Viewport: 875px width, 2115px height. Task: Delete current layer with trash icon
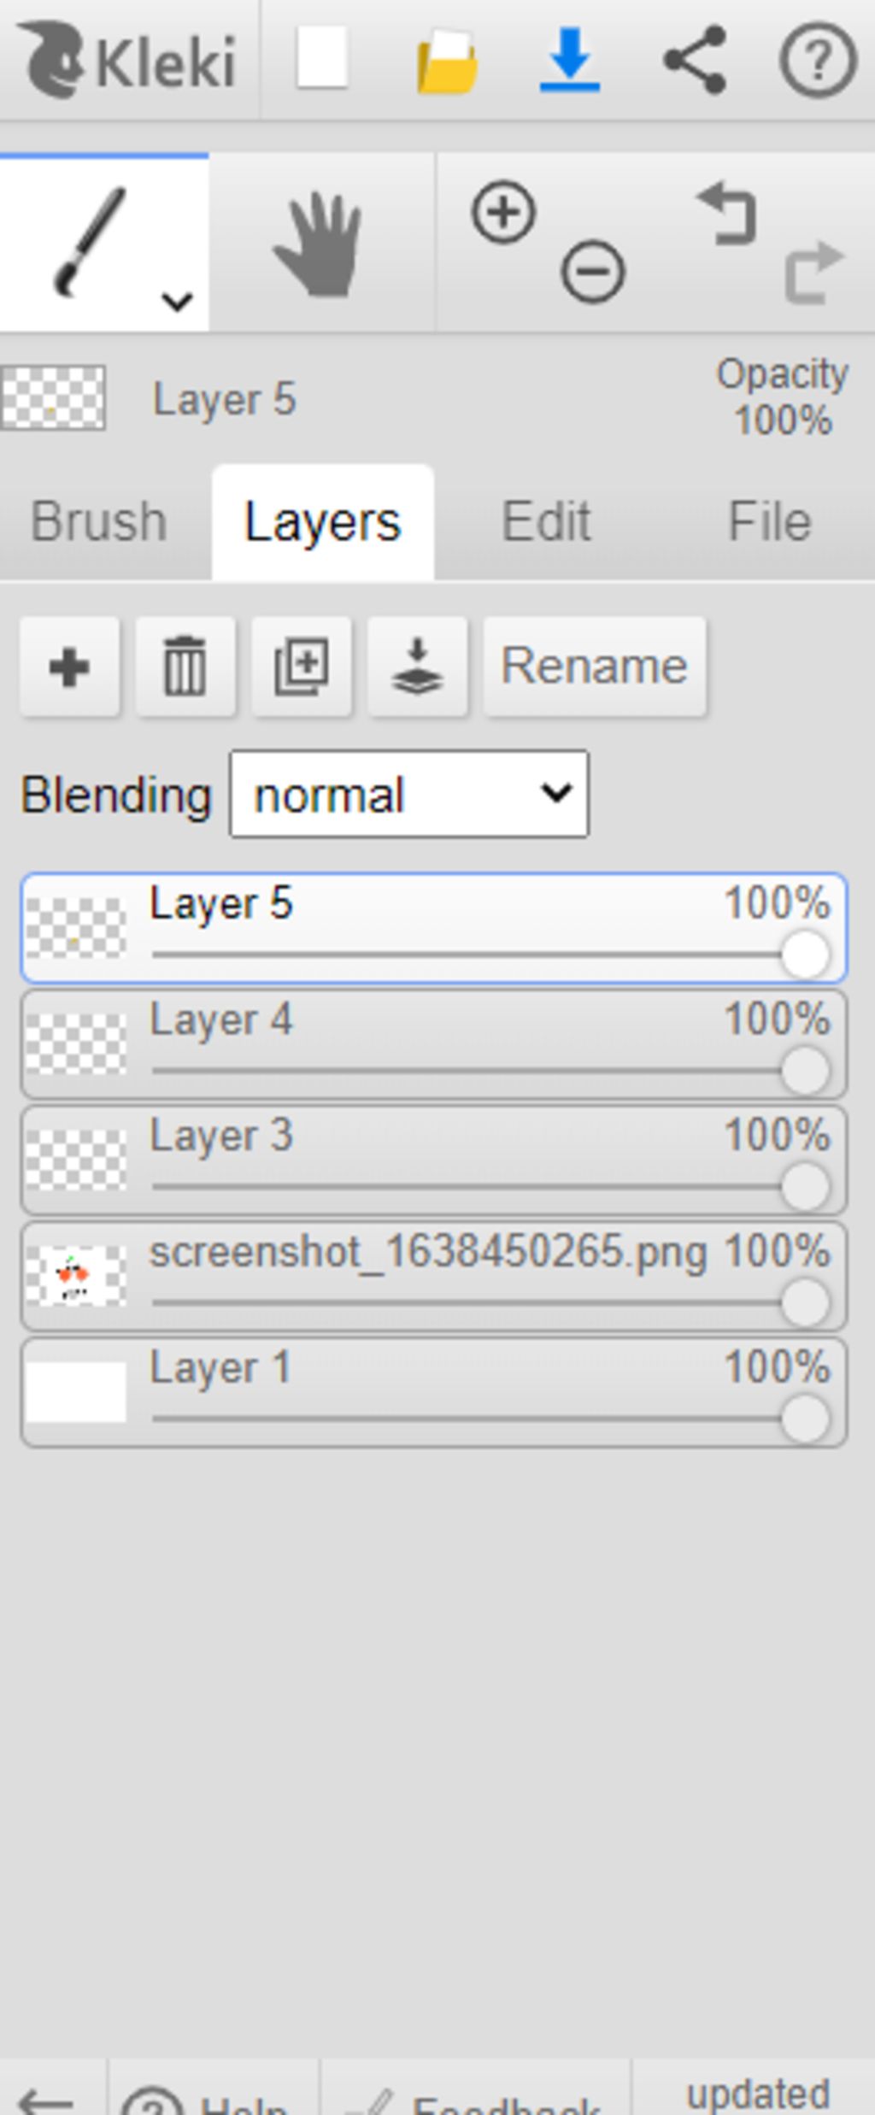pyautogui.click(x=185, y=667)
